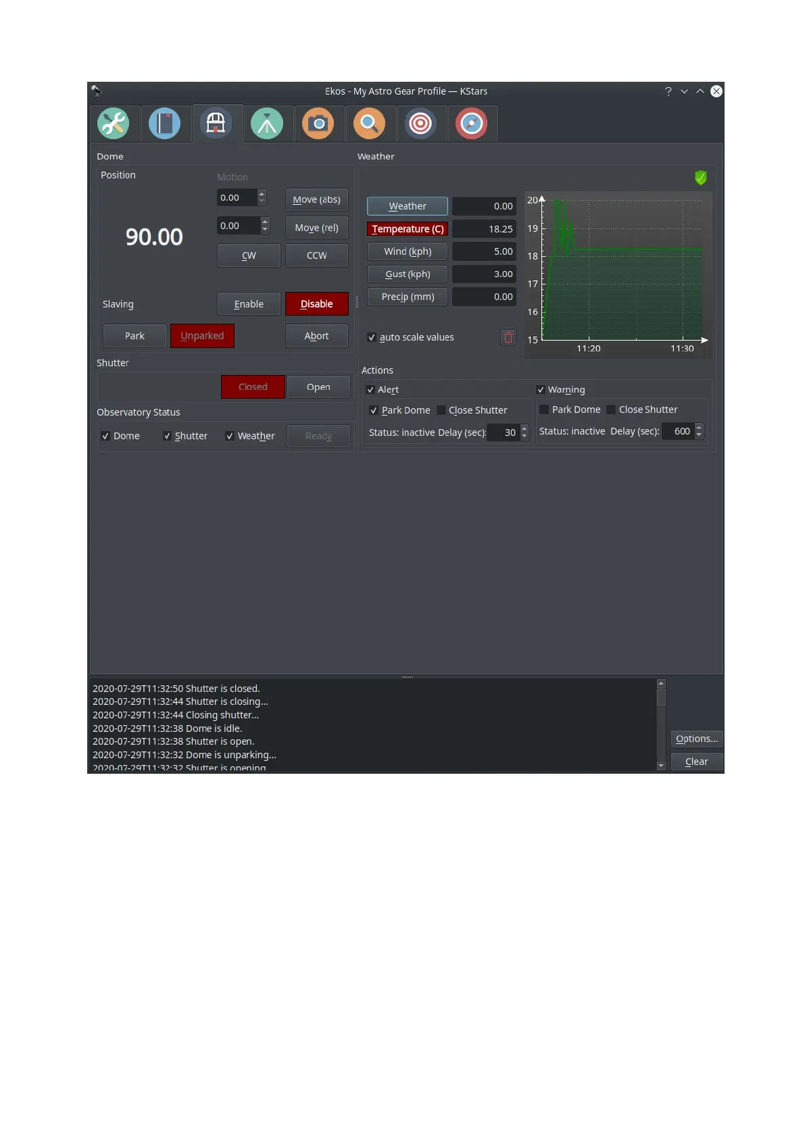The width and height of the screenshot is (805, 1138).
Task: Click log line 'Dome is idle.'
Action: click(167, 728)
